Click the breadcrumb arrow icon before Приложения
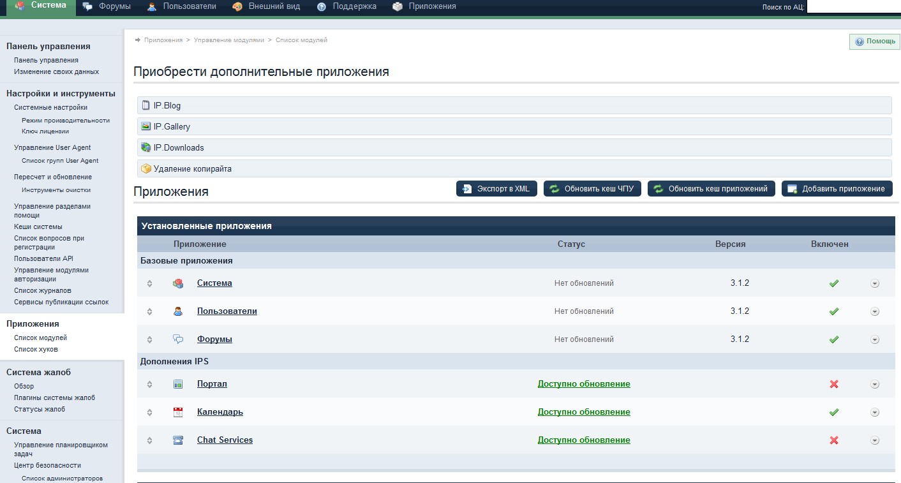The width and height of the screenshot is (901, 483). click(137, 40)
